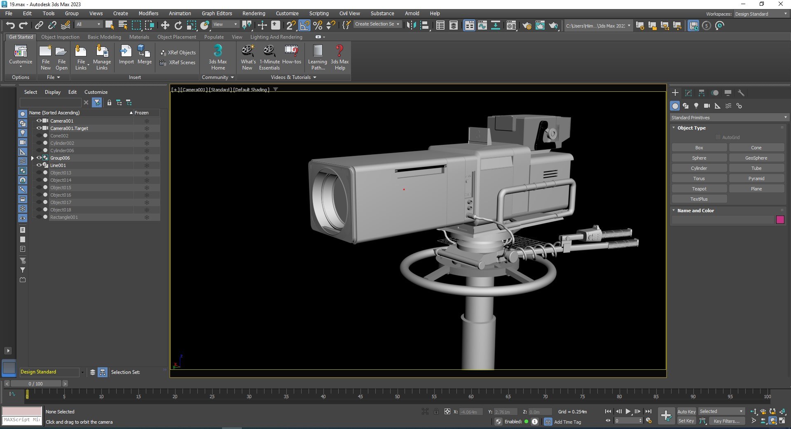Enable the Angle Snap toggle
The image size is (791, 429).
304,26
